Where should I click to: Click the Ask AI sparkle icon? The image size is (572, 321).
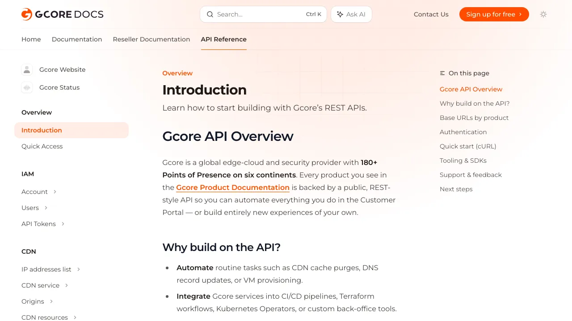click(340, 14)
